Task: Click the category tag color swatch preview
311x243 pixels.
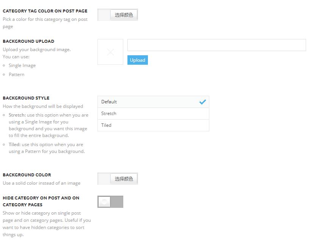Action: (104, 15)
